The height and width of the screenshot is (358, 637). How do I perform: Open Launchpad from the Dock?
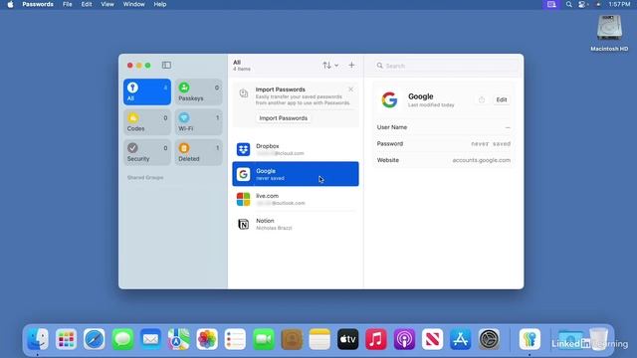66,339
